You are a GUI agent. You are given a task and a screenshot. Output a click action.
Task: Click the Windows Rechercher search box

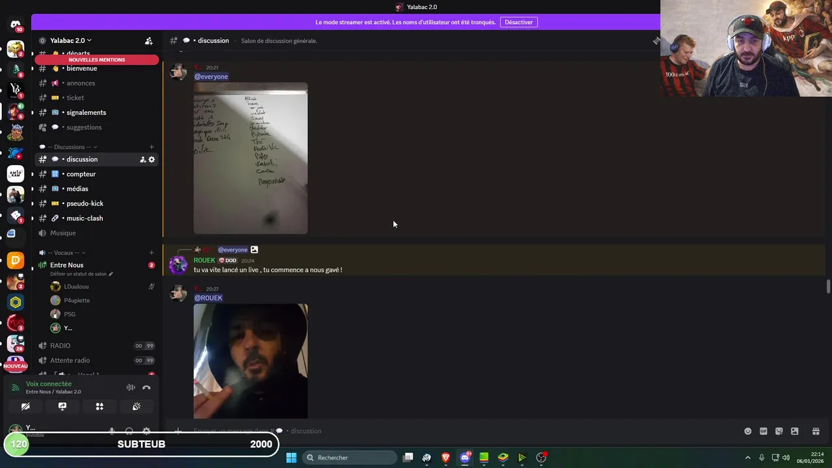point(350,458)
